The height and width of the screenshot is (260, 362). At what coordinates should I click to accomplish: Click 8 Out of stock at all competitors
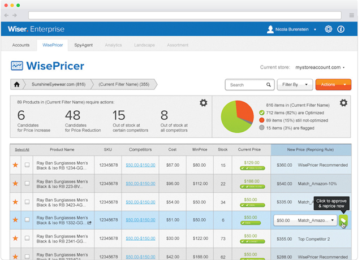[174, 121]
